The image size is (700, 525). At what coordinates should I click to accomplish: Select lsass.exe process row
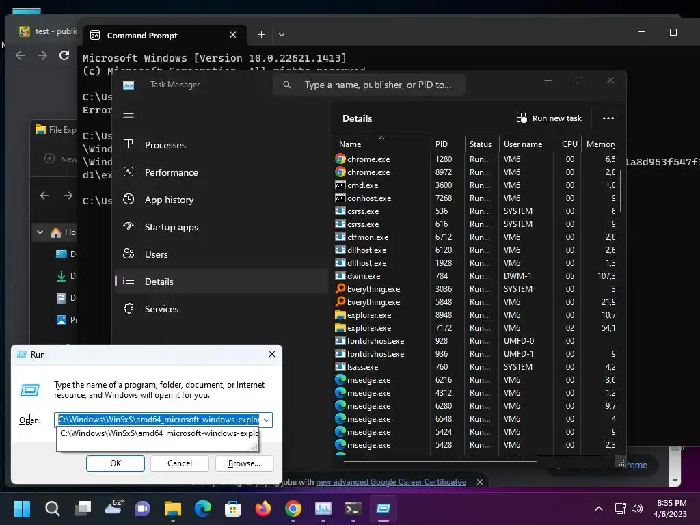click(x=476, y=367)
